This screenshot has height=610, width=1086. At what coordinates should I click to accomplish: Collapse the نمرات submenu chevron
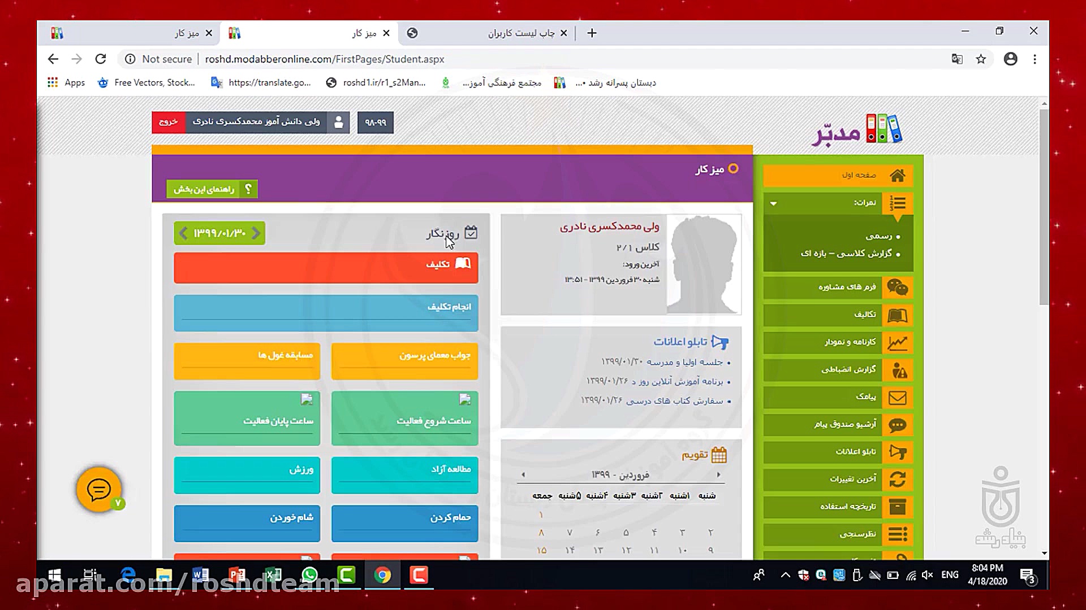(x=774, y=204)
